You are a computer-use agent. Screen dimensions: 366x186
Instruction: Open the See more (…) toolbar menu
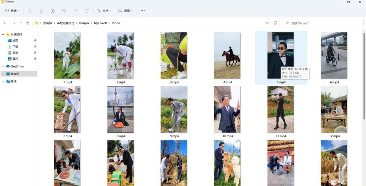[x=143, y=10]
